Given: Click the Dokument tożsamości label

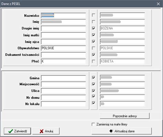Looking at the screenshot, I should 22,55.
